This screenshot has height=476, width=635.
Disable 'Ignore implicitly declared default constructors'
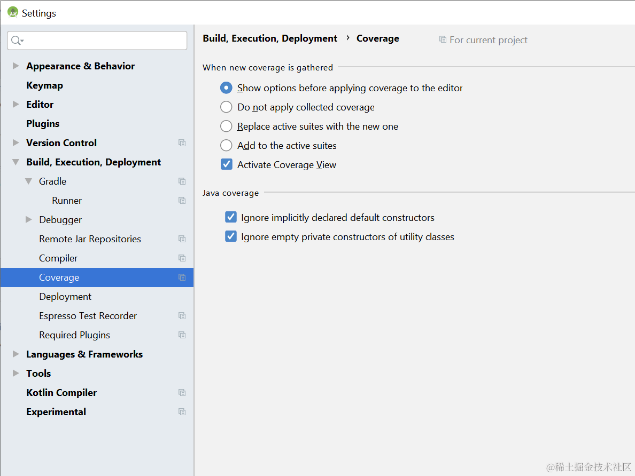230,217
